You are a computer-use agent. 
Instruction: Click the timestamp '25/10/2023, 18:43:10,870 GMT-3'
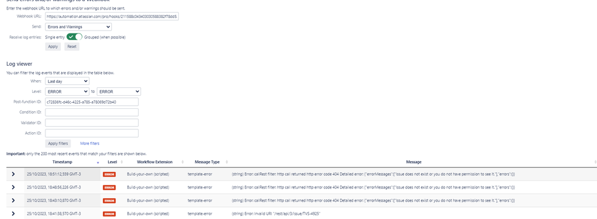[54, 200]
